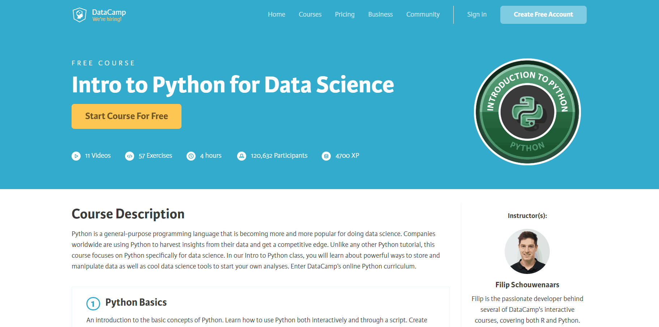This screenshot has width=659, height=327.
Task: Click the XP coin stack icon
Action: point(326,156)
